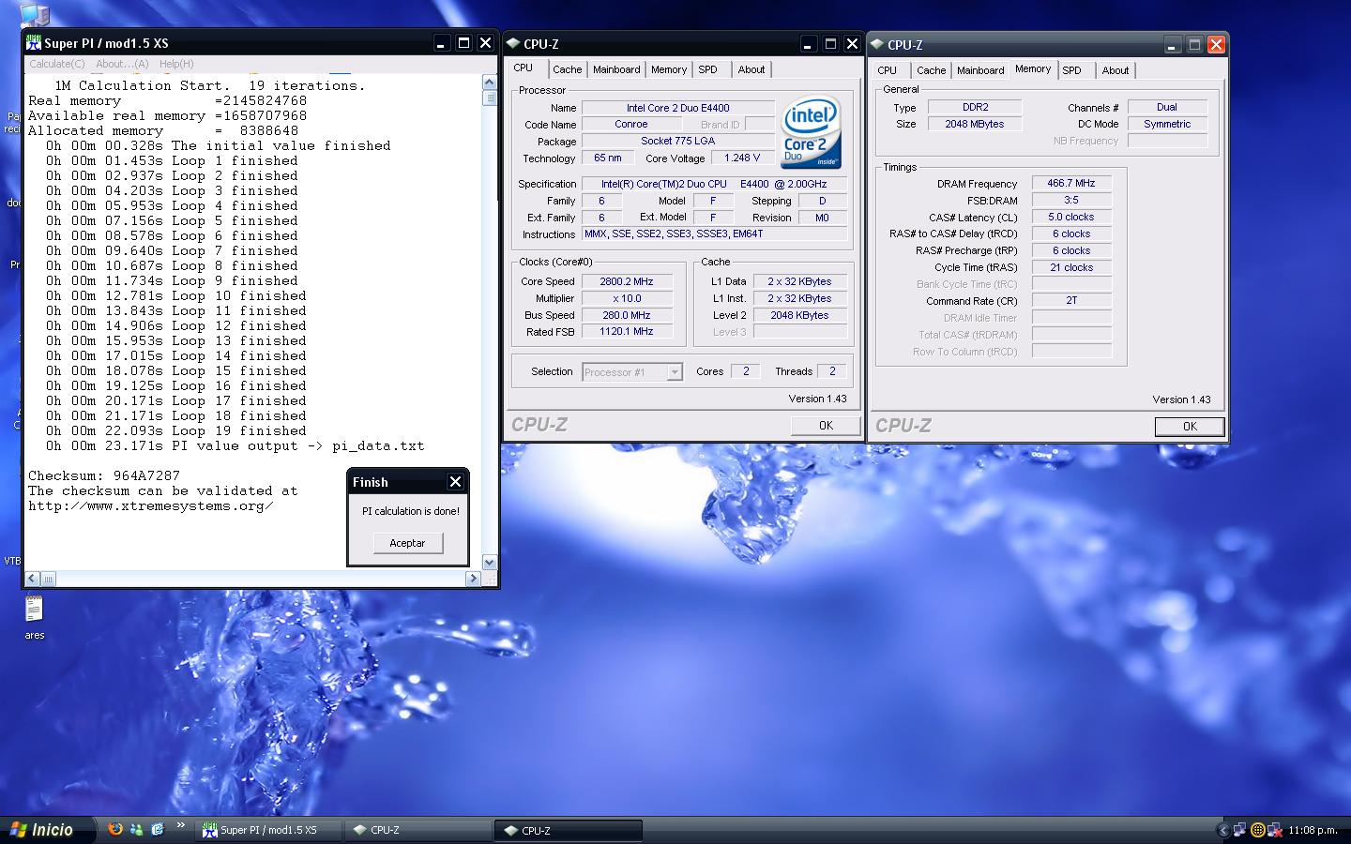Click OK in the right CPU-Z Memory window
The height and width of the screenshot is (844, 1351).
point(1190,427)
